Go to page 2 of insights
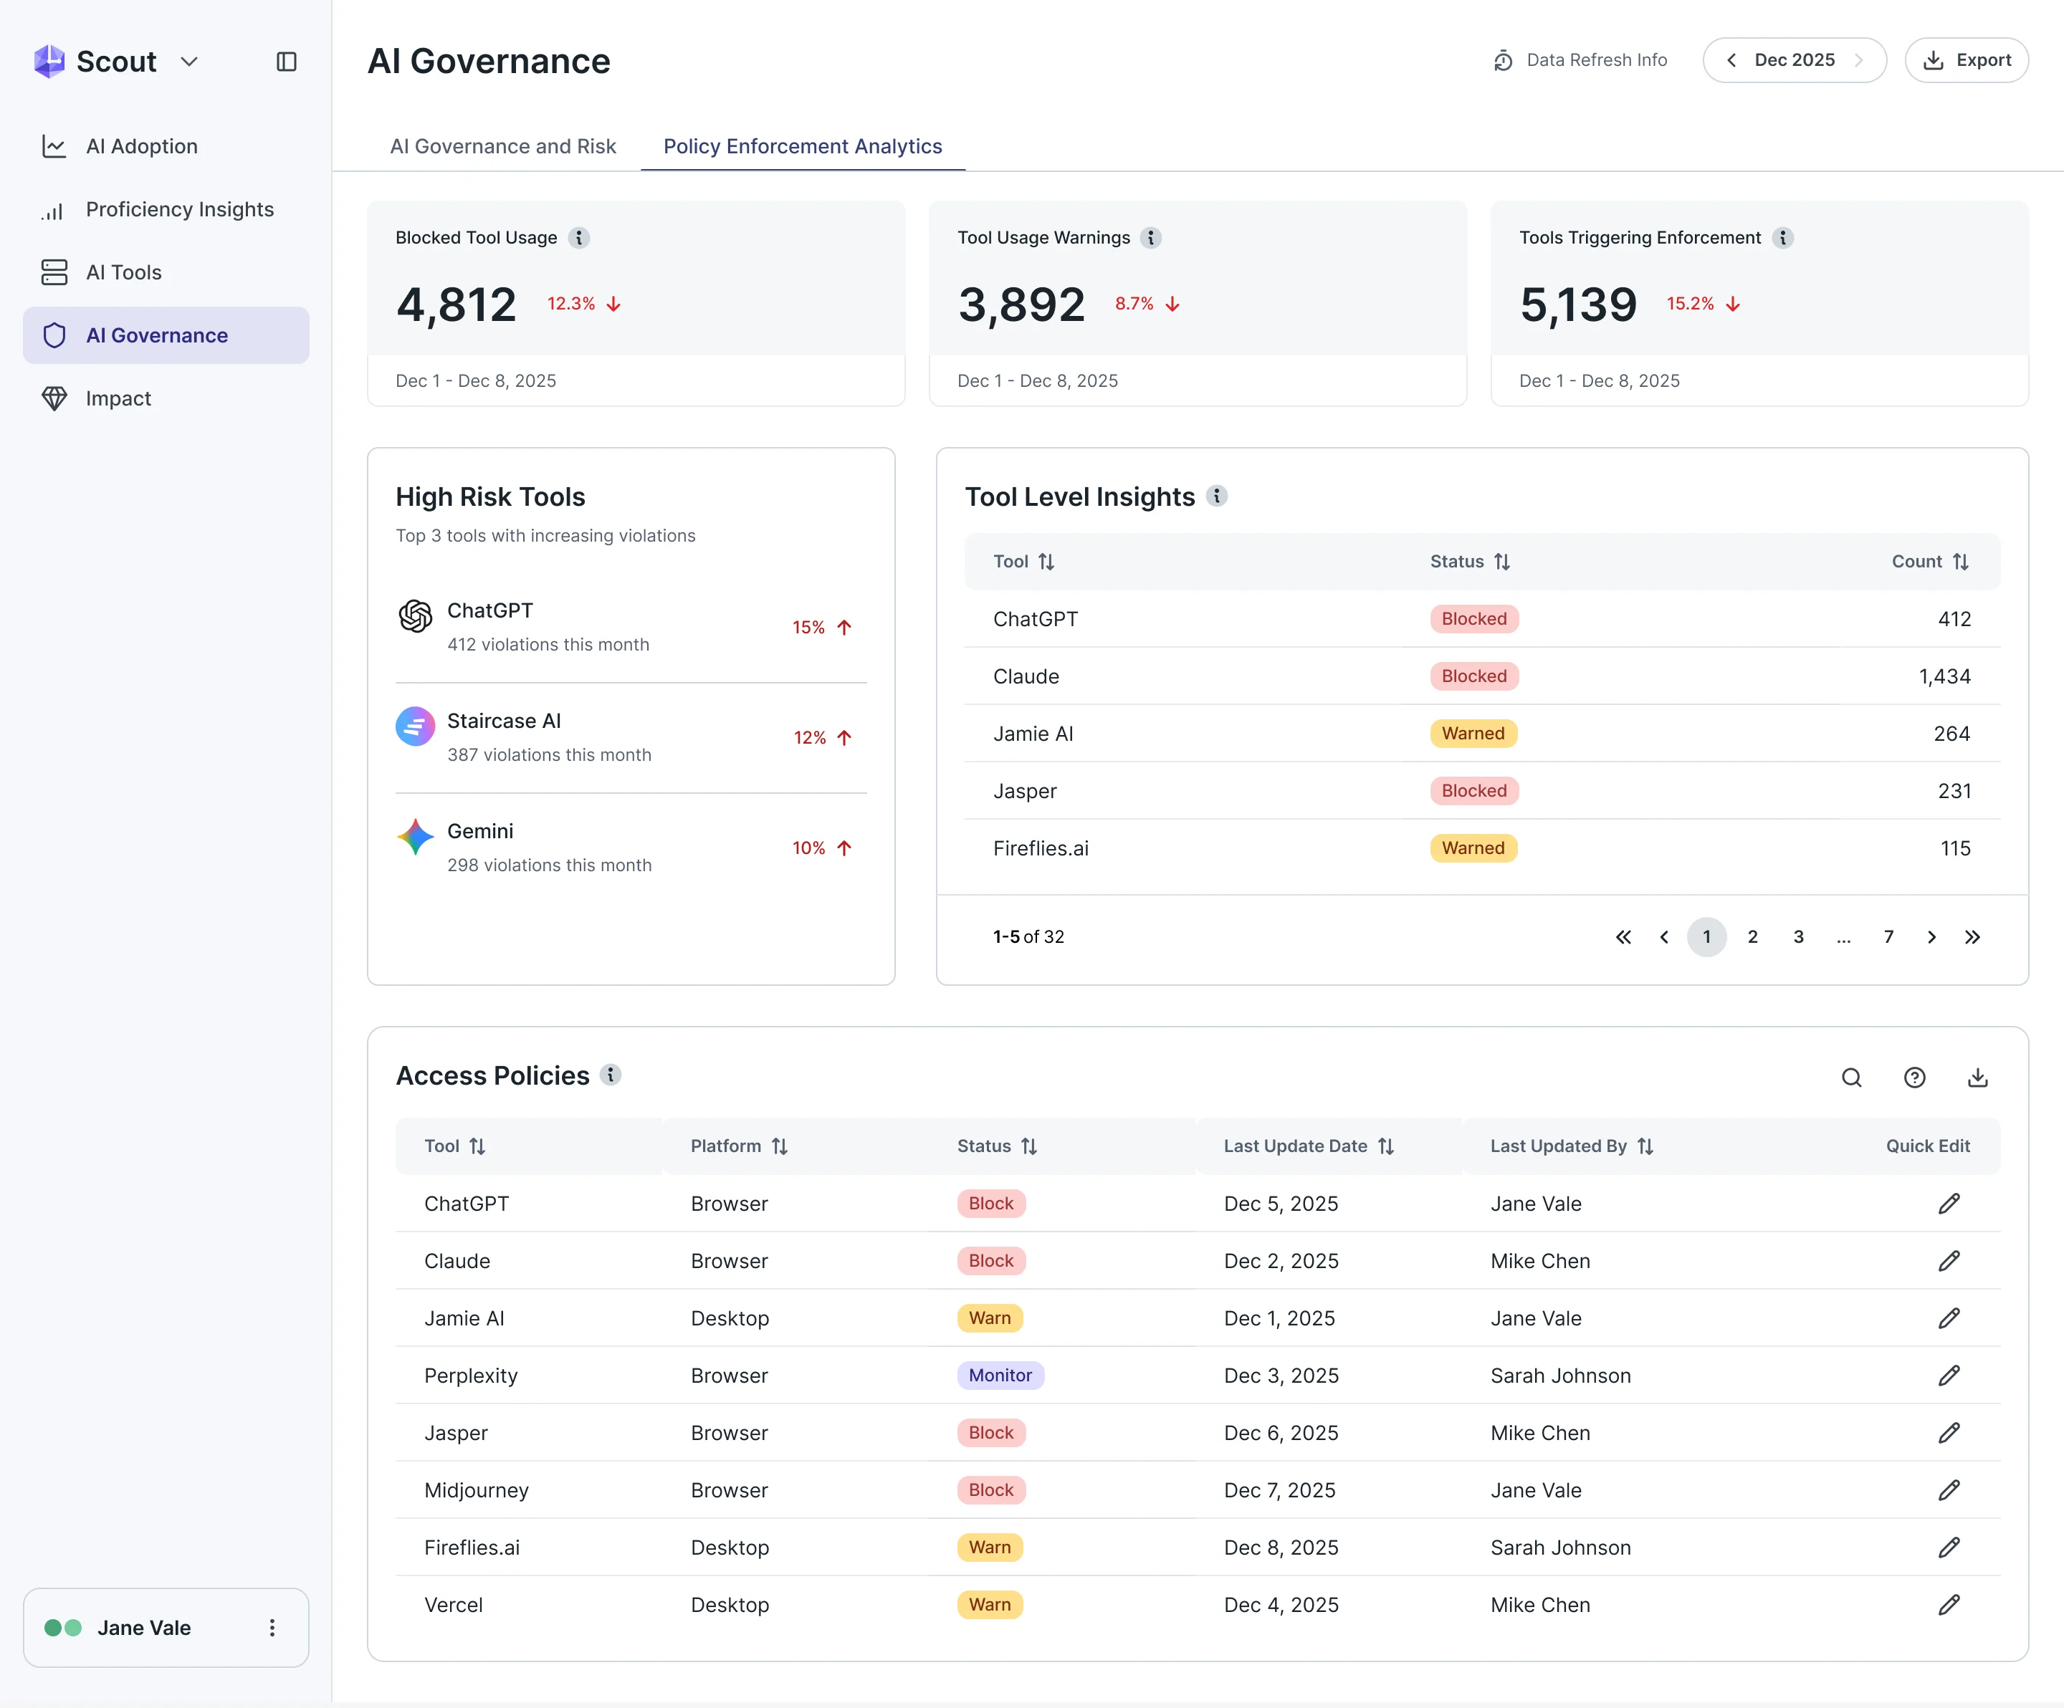The image size is (2064, 1708). [x=1752, y=936]
